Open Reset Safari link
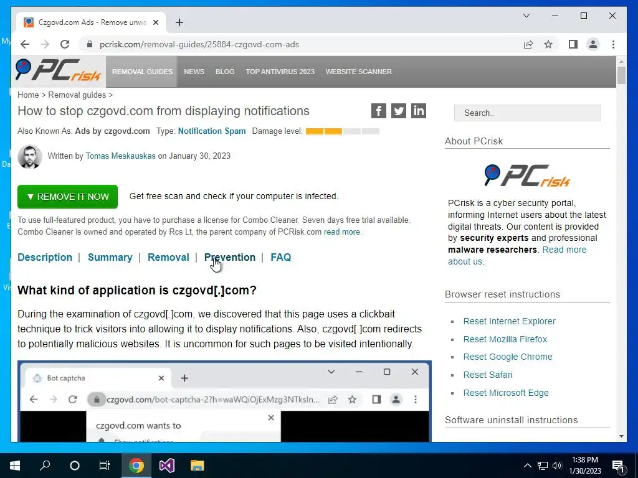This screenshot has width=638, height=478. click(487, 374)
